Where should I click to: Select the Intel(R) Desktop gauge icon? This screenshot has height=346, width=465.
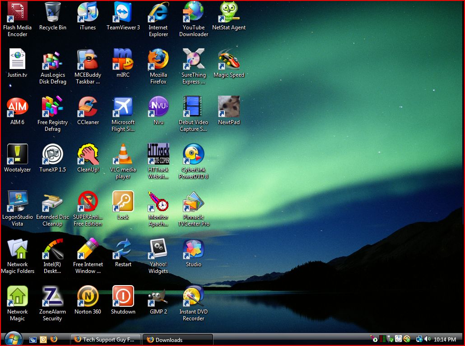52,249
